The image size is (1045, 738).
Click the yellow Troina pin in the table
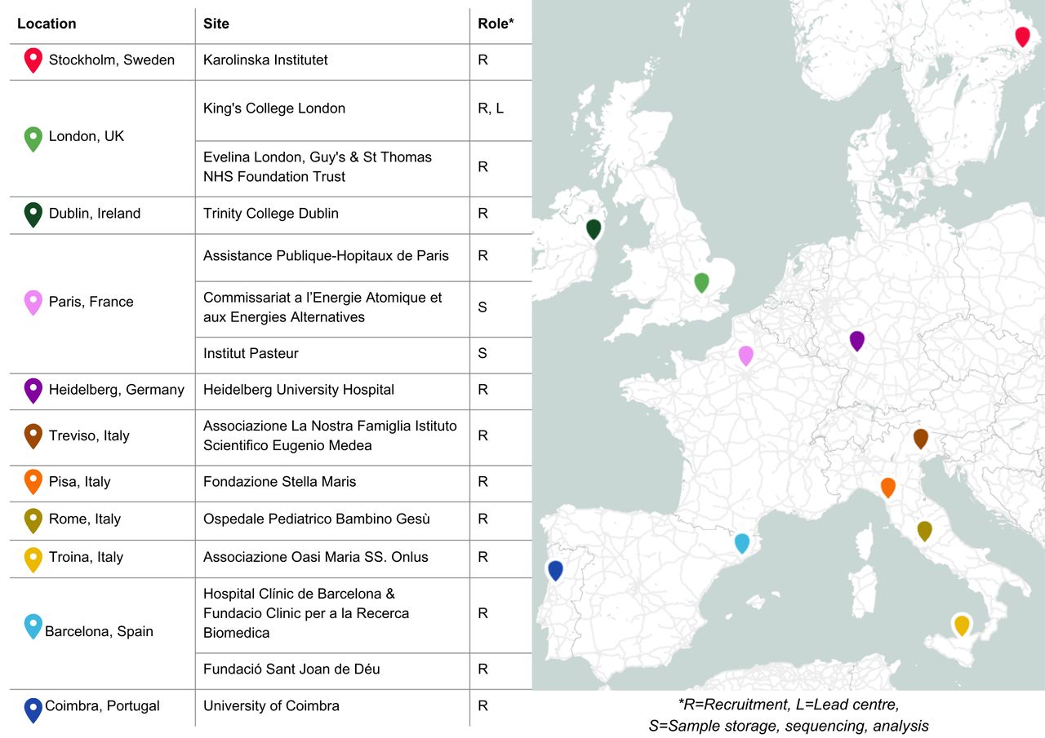coord(33,559)
